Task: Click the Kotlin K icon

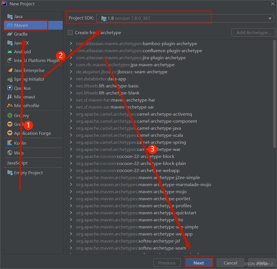Action: point(10,143)
